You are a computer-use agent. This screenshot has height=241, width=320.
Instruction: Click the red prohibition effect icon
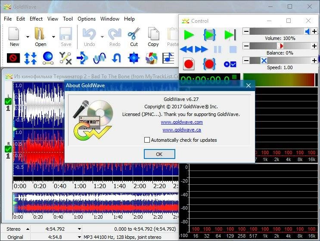click(x=13, y=58)
